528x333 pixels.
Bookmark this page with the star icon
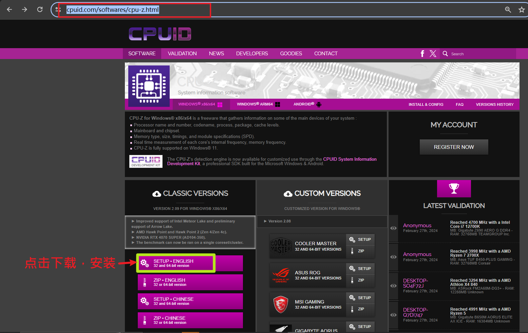522,9
